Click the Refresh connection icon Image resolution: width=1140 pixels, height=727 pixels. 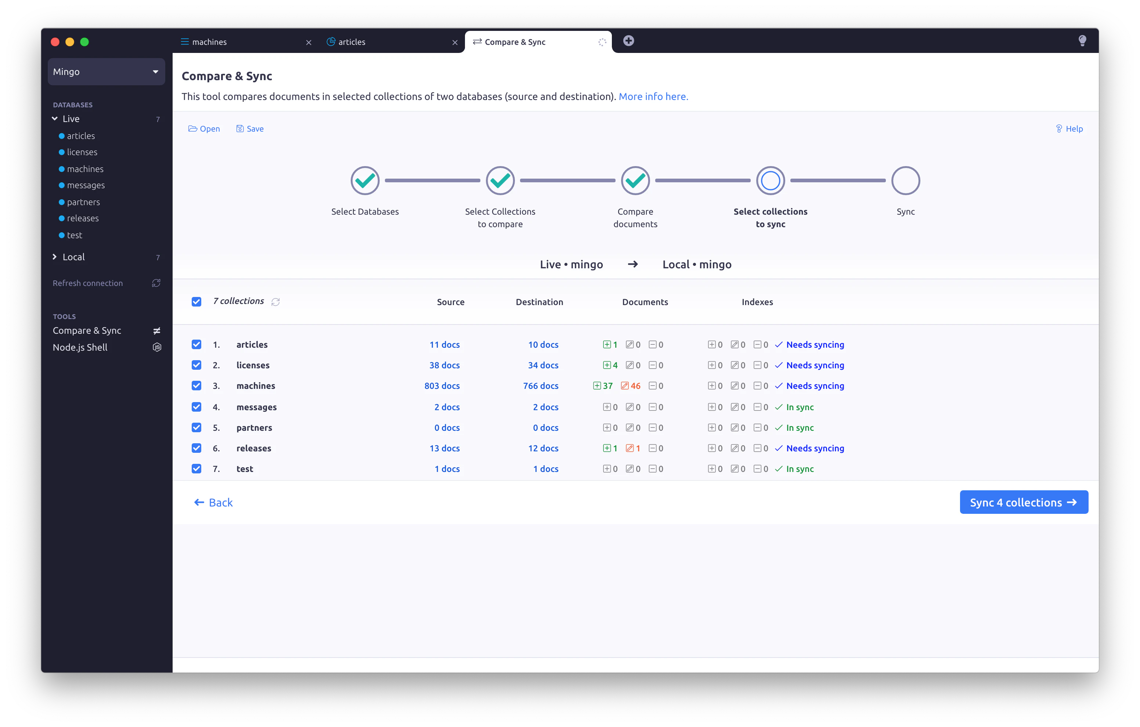point(156,283)
